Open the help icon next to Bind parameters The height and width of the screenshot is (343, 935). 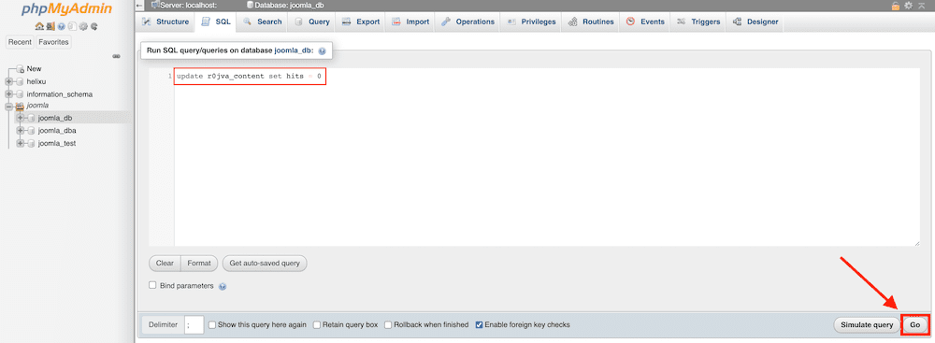pos(223,286)
